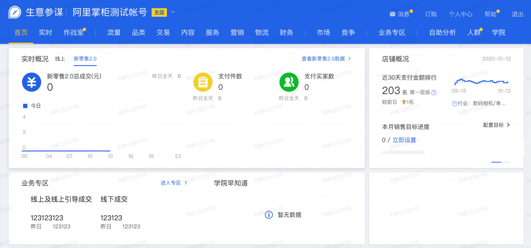Click the blue yen icon for 新零售2.0总成交
Image resolution: width=531 pixels, height=248 pixels.
[x=32, y=83]
